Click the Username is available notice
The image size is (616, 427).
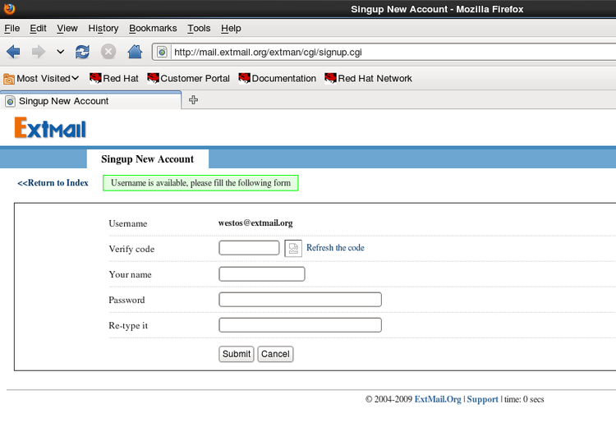(200, 183)
